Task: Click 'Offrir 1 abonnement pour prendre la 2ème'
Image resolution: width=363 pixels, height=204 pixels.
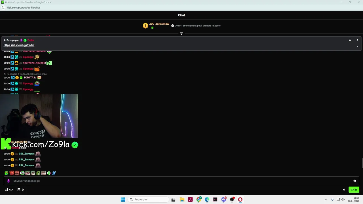Action: (x=197, y=25)
